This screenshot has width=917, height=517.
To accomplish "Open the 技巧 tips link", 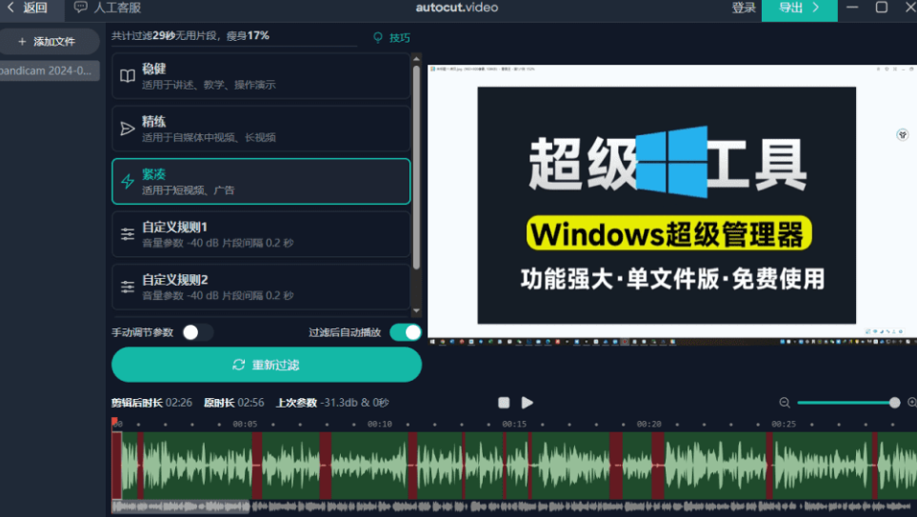I will (399, 38).
